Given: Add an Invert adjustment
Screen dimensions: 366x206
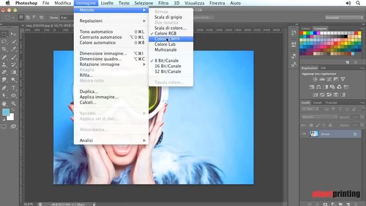Looking at the screenshot, I should pos(315,94).
